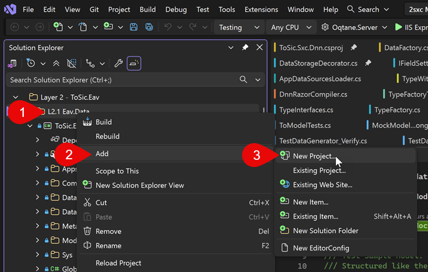Select Remove in the context menu
The height and width of the screenshot is (272, 428).
[x=176, y=231]
